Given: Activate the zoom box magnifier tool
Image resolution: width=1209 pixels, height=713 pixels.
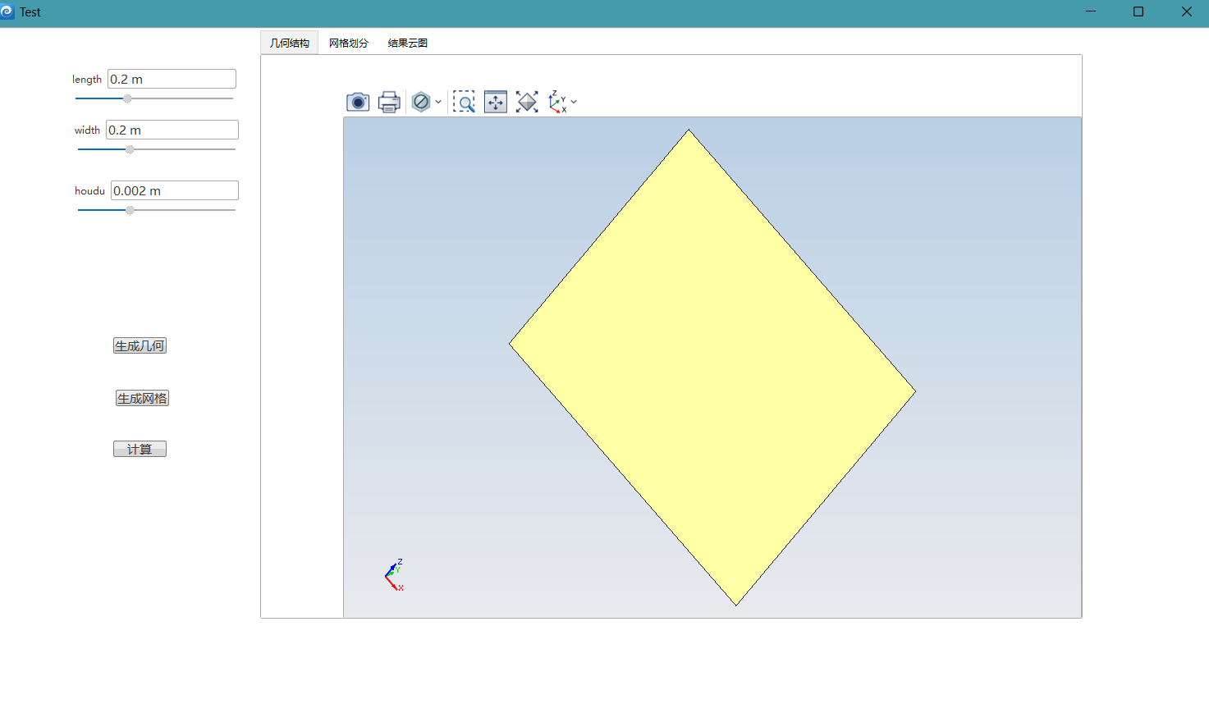Looking at the screenshot, I should pos(464,102).
